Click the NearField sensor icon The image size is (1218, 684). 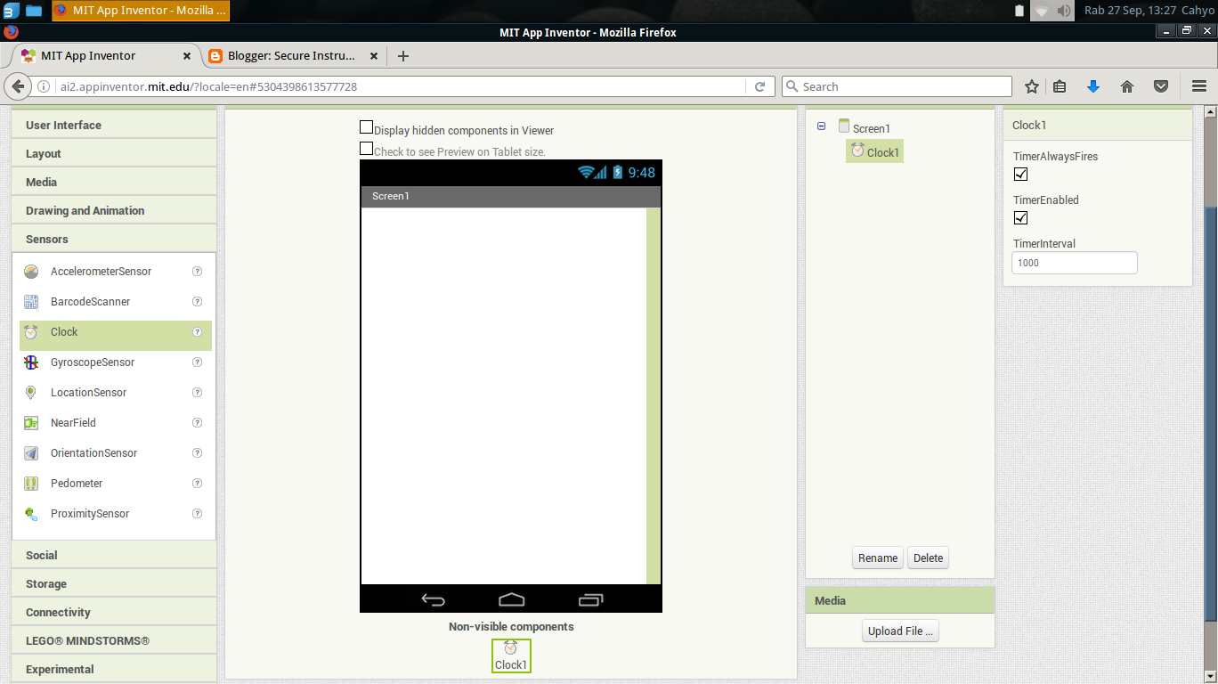[x=31, y=422]
